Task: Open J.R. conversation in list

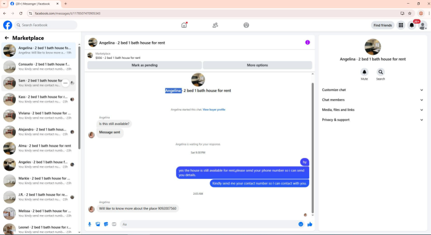Action: pos(39,197)
